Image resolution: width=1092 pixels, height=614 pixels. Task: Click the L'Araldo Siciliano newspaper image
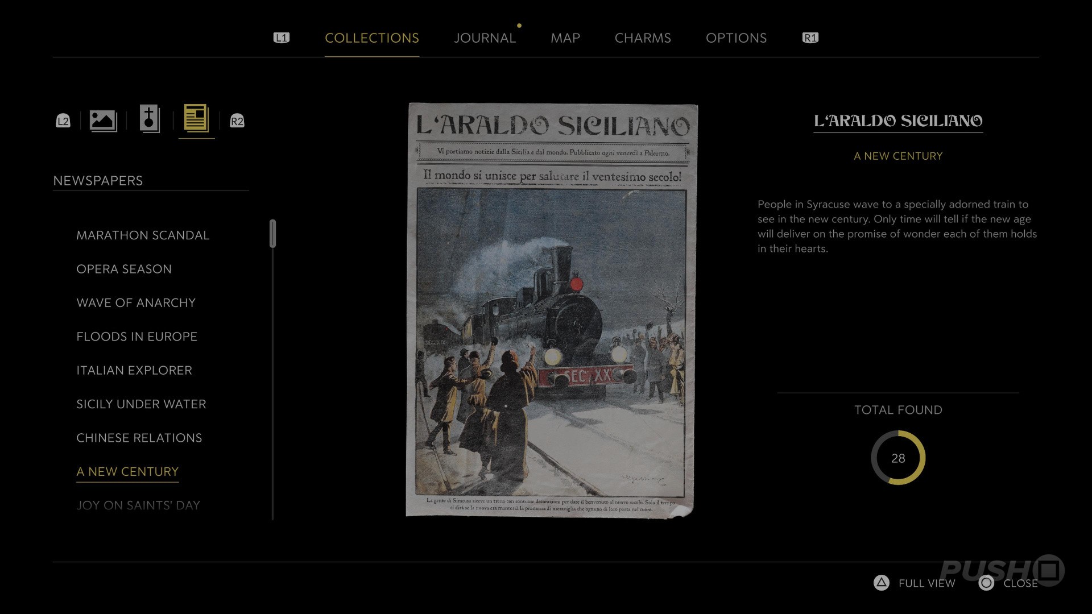tap(552, 310)
